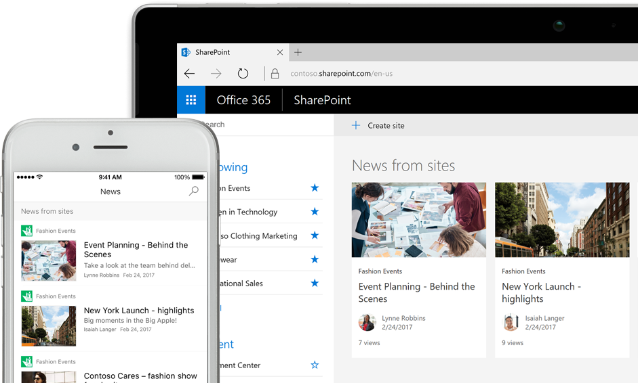Open a new browser tab with plus
This screenshot has width=638, height=383.
298,52
